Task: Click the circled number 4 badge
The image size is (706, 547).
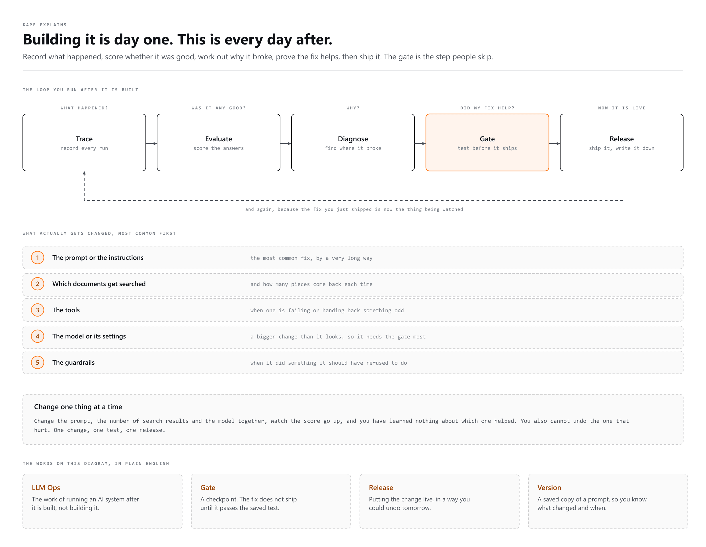Action: pos(38,336)
